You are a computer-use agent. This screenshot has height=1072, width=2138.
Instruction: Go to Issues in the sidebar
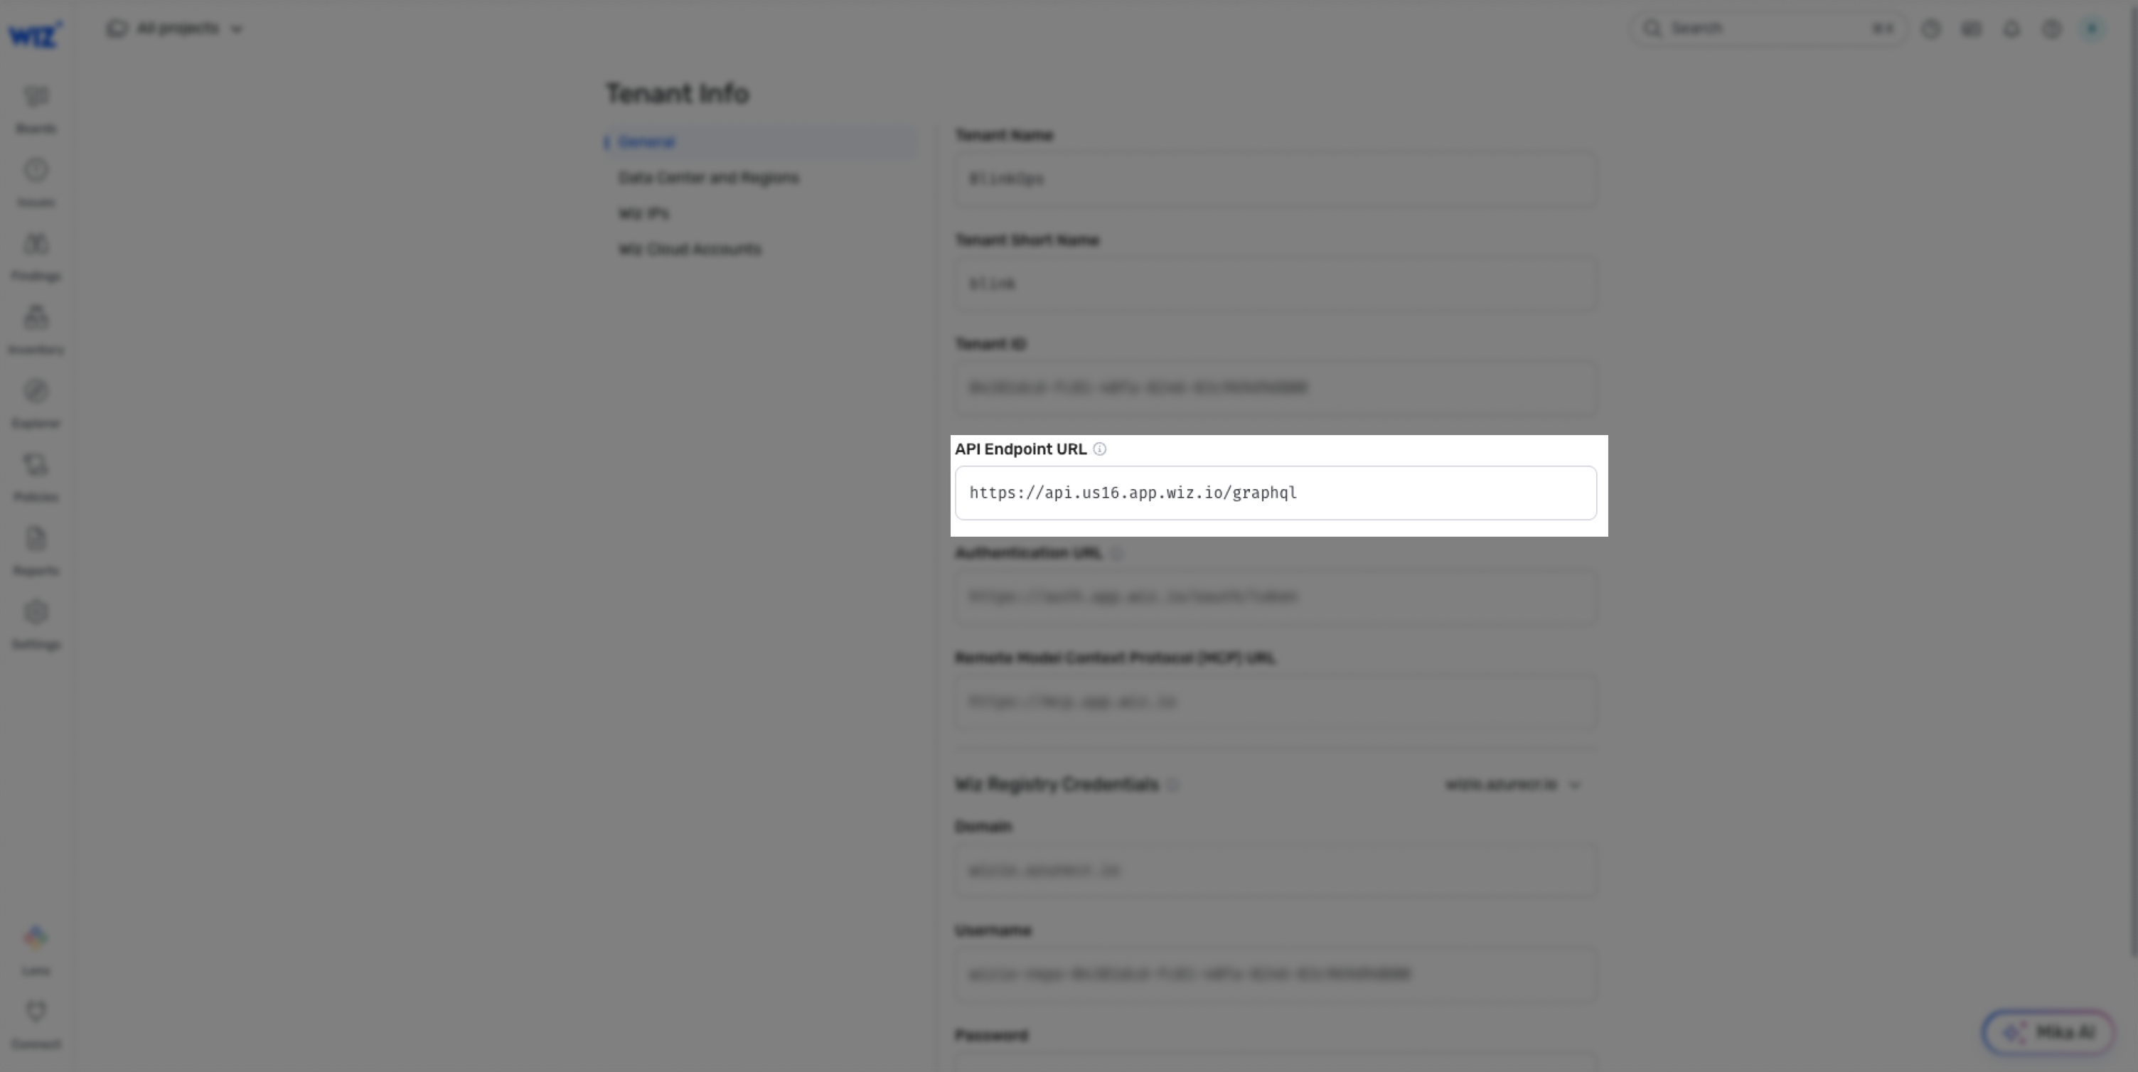click(36, 183)
